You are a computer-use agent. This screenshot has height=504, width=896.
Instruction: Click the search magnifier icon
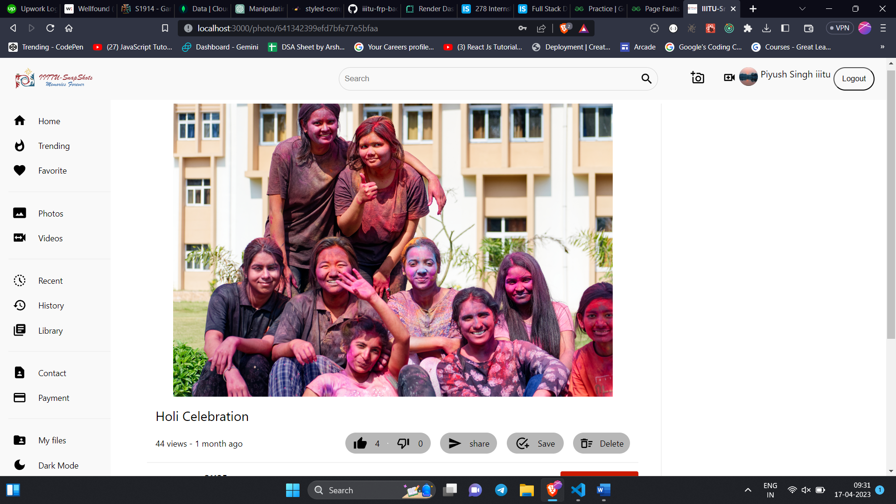[646, 78]
